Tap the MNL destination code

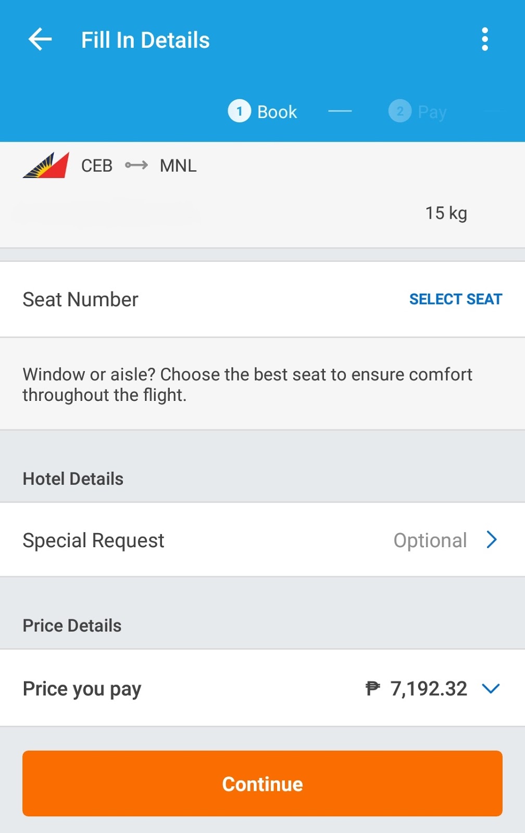[x=178, y=166]
